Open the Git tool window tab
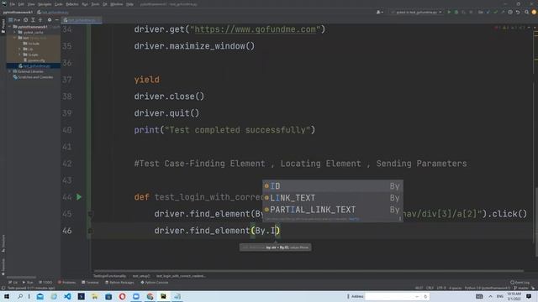The image size is (538, 302). pyautogui.click(x=13, y=283)
